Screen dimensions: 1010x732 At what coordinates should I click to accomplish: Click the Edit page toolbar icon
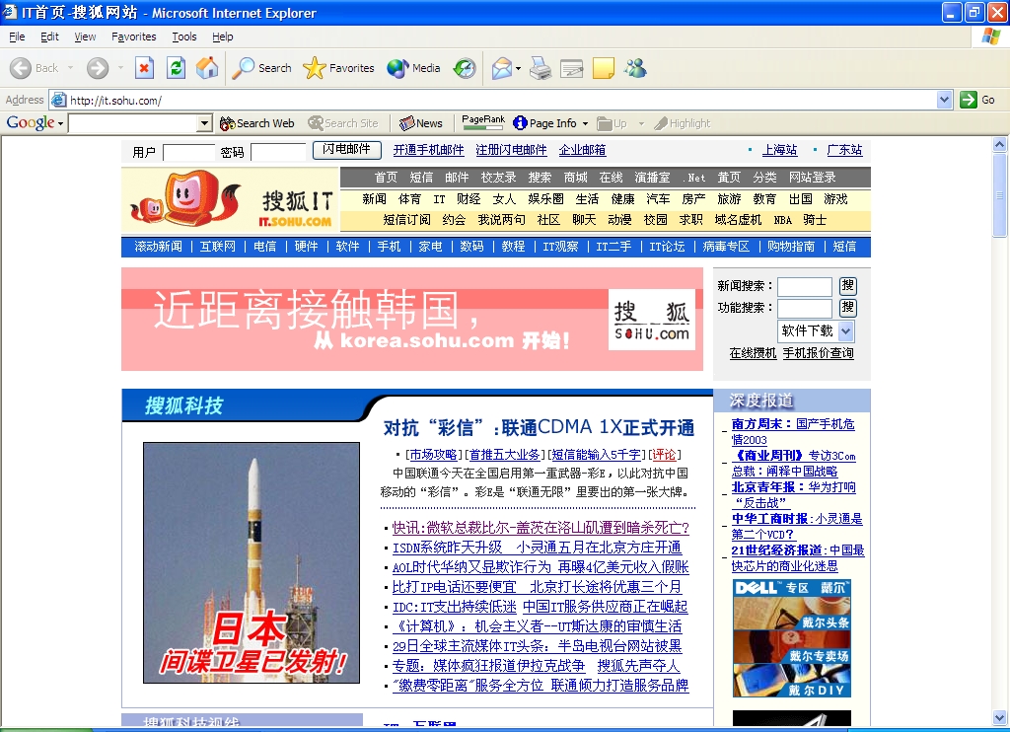point(571,68)
